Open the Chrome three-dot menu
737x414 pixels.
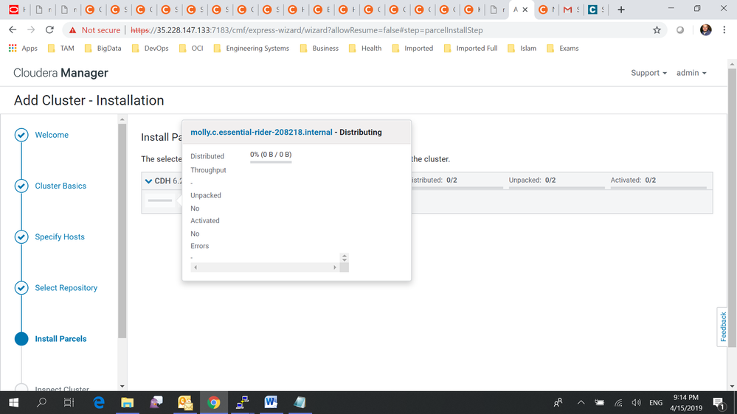point(724,30)
